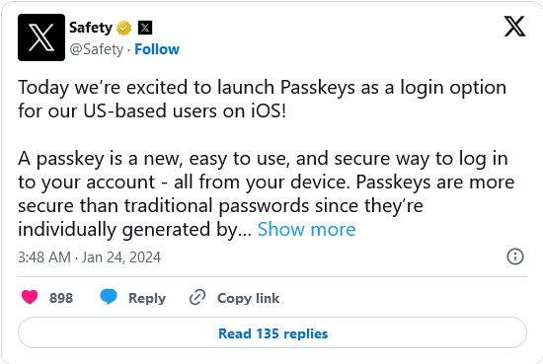Click the paragraph announcing Passkeys launch on iOS

pos(263,99)
